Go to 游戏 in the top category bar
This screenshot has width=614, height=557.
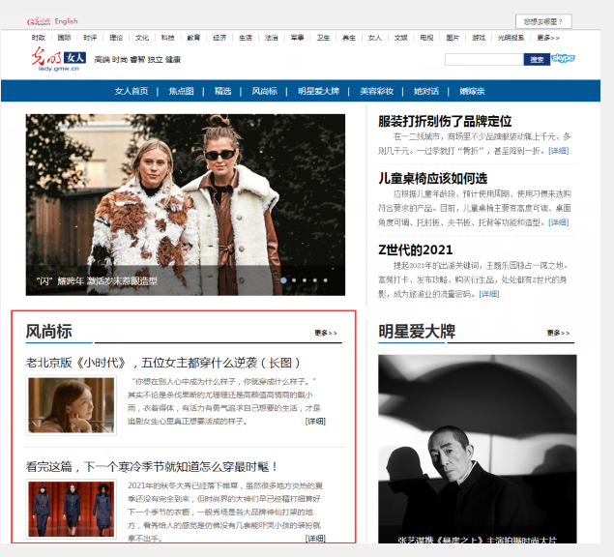479,38
